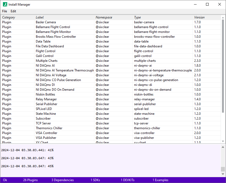The image size is (226, 183).
Task: Click the Ok status bar indicator
Action: [5, 180]
